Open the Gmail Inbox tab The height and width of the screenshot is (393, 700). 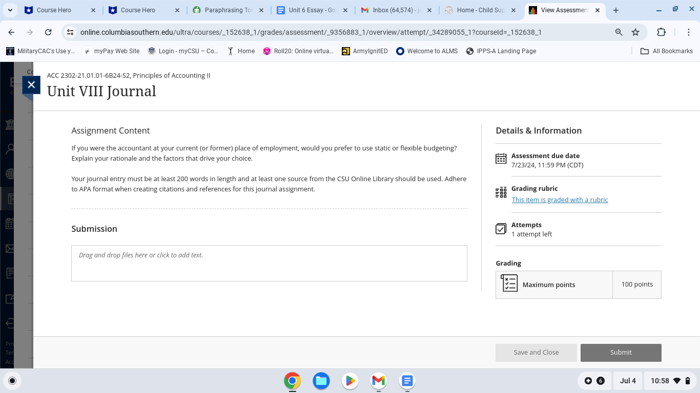pyautogui.click(x=390, y=10)
